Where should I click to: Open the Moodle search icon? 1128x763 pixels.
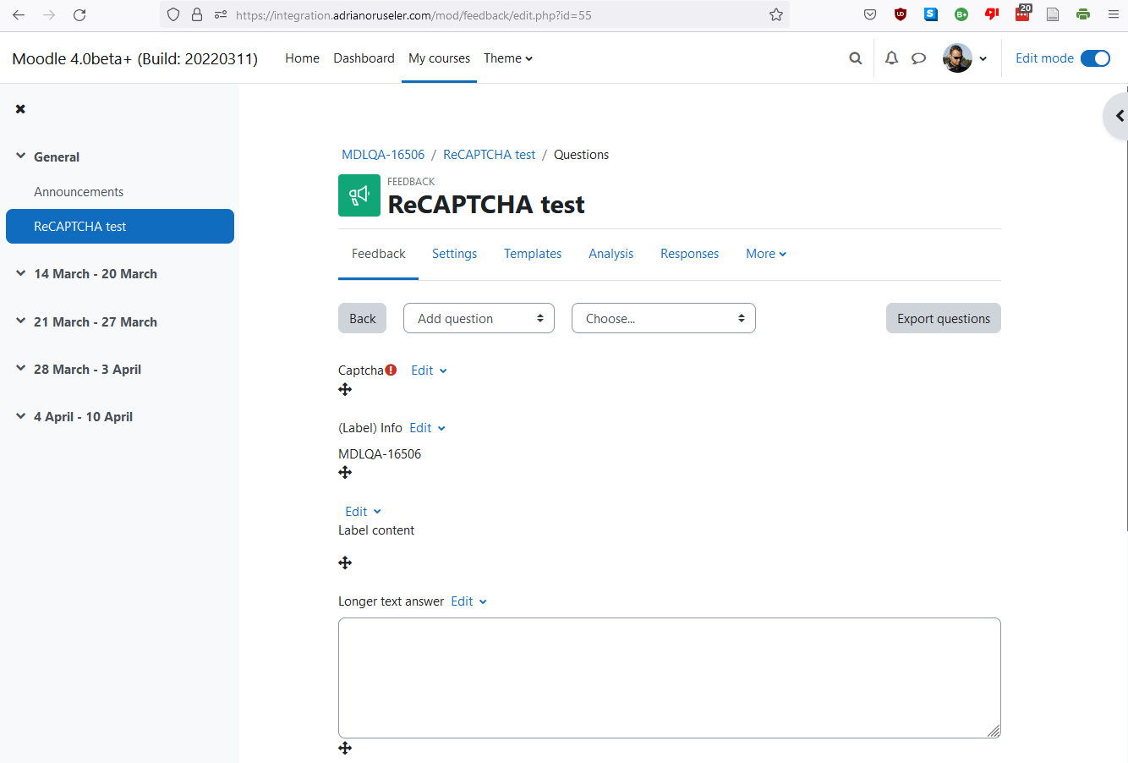tap(856, 58)
